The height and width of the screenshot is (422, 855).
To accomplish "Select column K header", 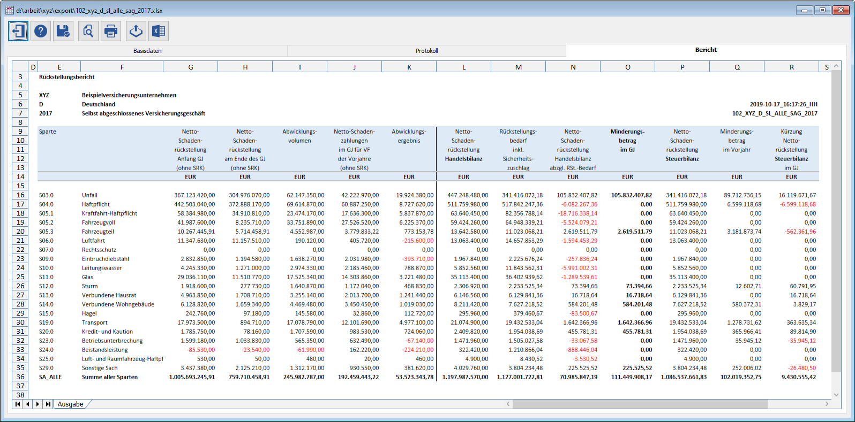I will pos(409,67).
